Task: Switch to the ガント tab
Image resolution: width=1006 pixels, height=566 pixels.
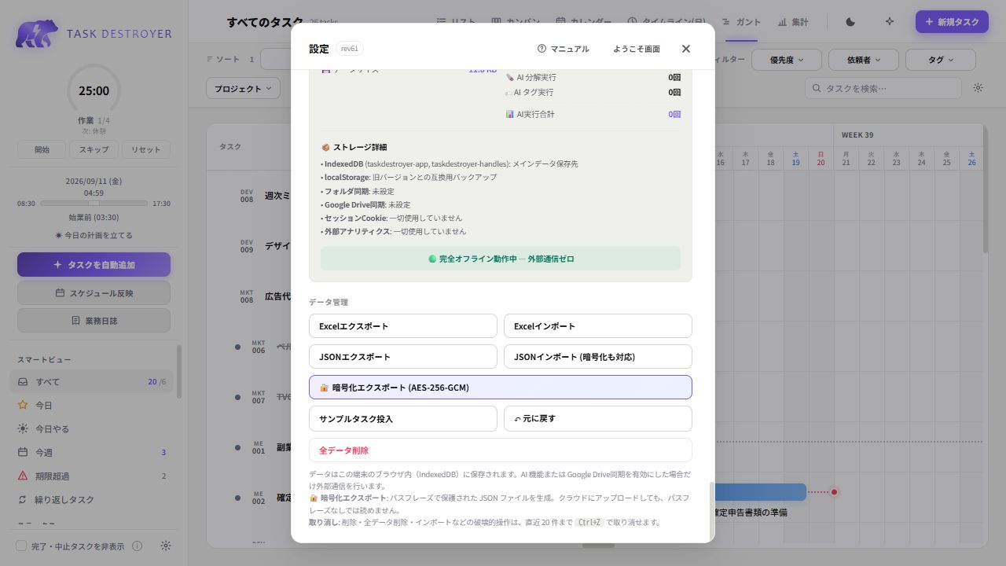Action: [x=741, y=22]
